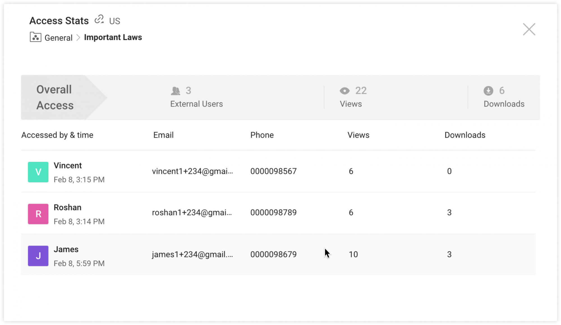Image resolution: width=561 pixels, height=325 pixels.
Task: Expand Roshan's truncated email address
Action: tap(192, 213)
